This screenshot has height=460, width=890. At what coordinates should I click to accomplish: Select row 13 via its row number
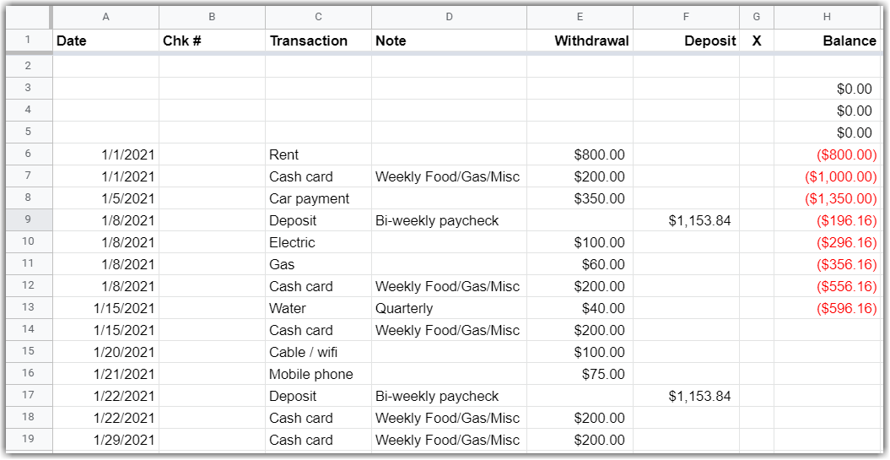pos(28,308)
